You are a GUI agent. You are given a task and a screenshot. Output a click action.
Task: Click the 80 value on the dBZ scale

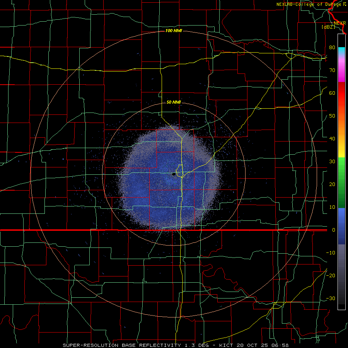tap(332, 47)
